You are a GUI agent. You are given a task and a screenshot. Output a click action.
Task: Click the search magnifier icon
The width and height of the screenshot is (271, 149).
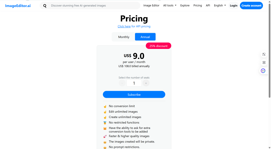45,6
